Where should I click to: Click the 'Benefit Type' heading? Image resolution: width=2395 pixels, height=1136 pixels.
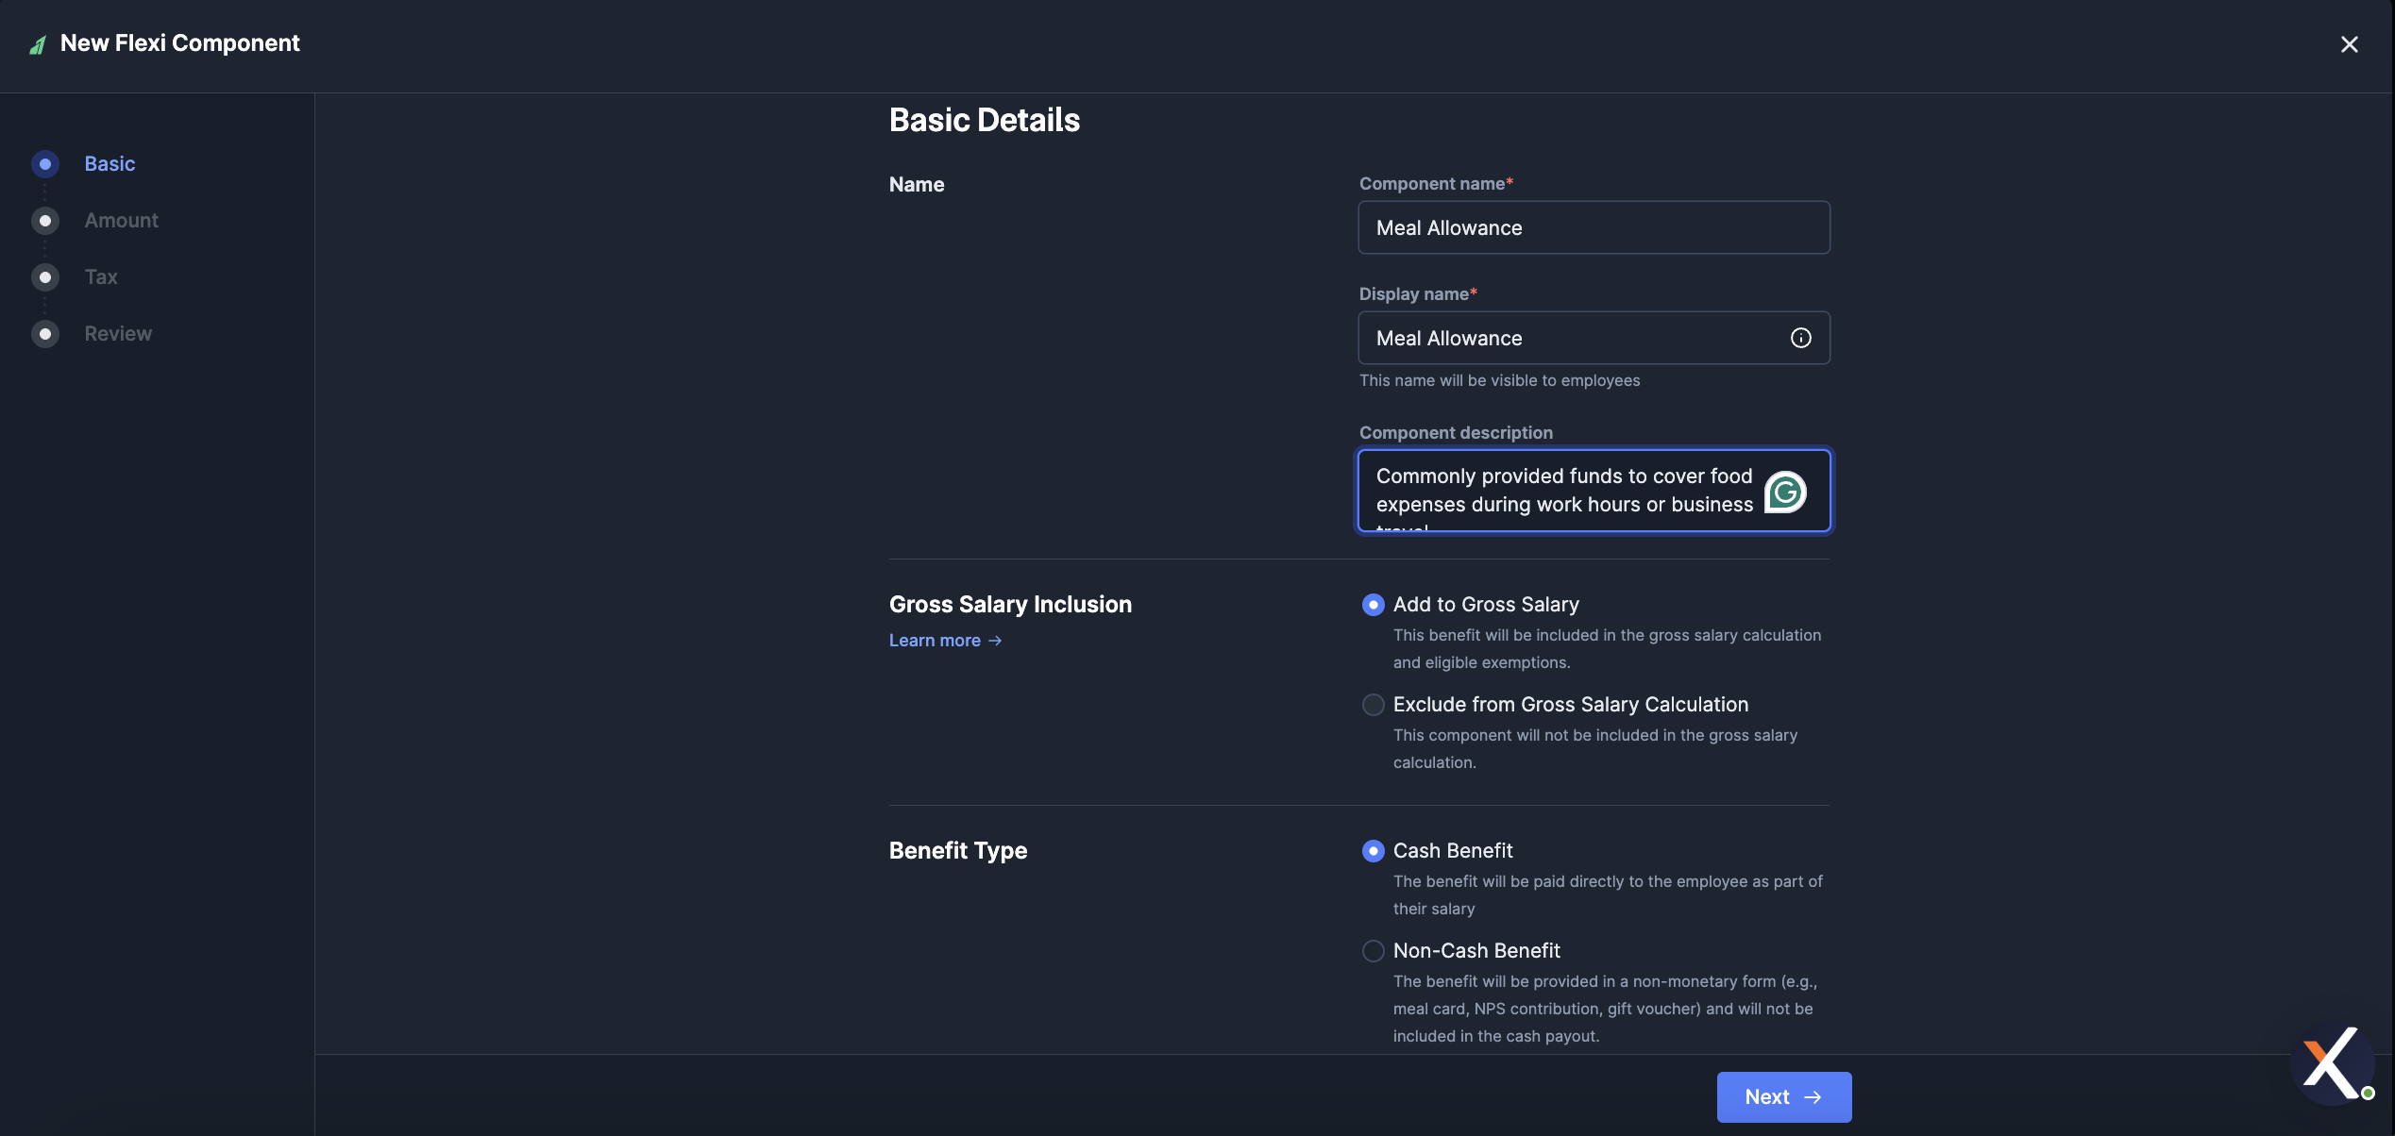(957, 851)
